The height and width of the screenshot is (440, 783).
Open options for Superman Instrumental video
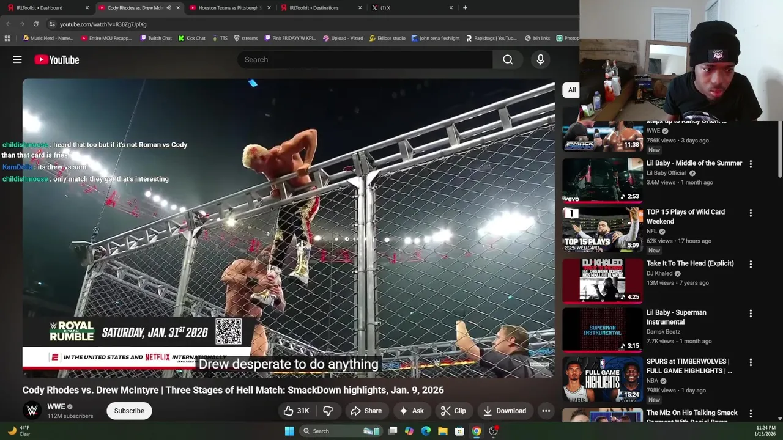tap(751, 313)
